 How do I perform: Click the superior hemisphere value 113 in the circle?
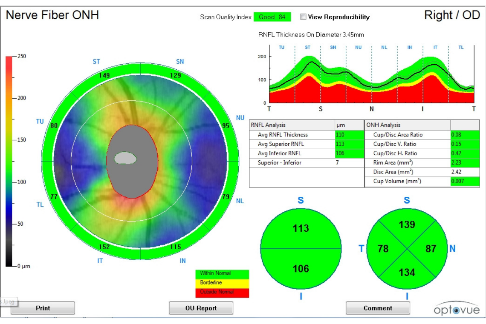pos(301,228)
